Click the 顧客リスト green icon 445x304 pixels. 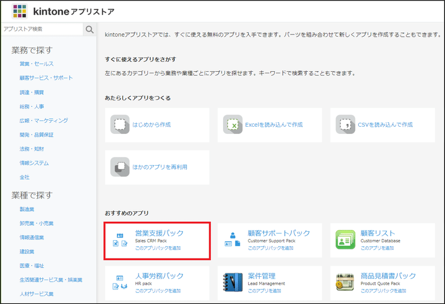click(x=345, y=240)
